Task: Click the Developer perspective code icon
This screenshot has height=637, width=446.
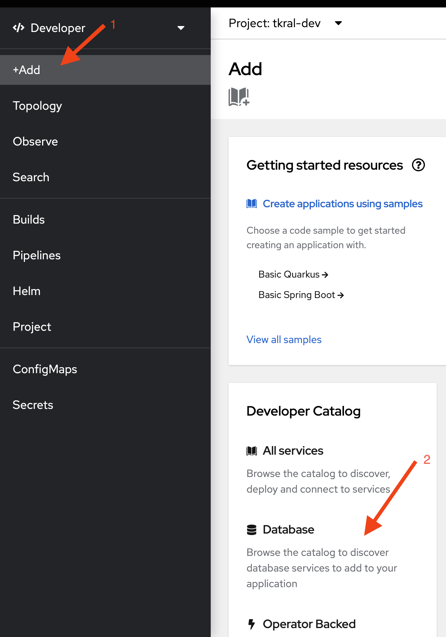Action: pos(19,28)
